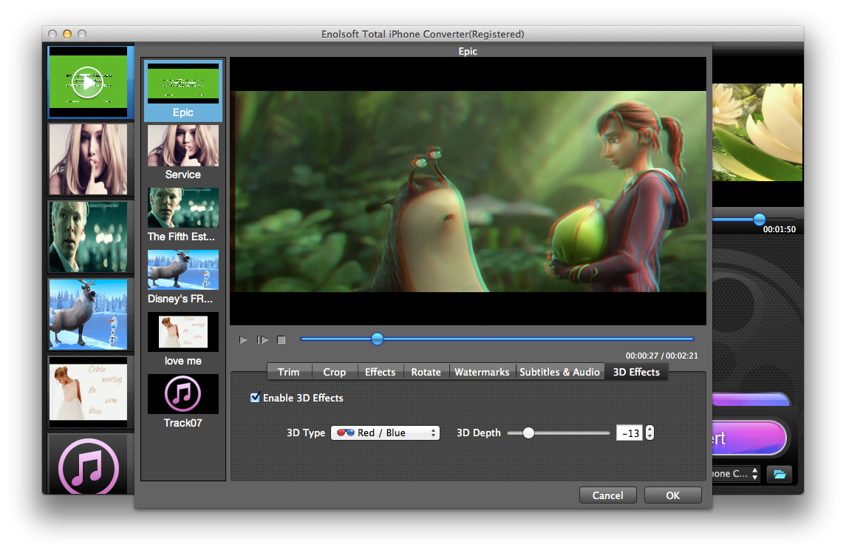Open the 3D Type Red / Blue dropdown
The image size is (846, 553).
385,432
